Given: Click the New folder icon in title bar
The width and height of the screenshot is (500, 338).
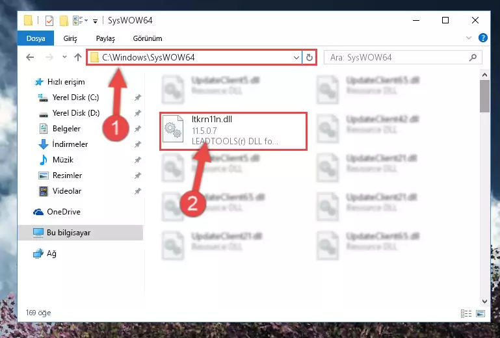Looking at the screenshot, I should (64, 21).
